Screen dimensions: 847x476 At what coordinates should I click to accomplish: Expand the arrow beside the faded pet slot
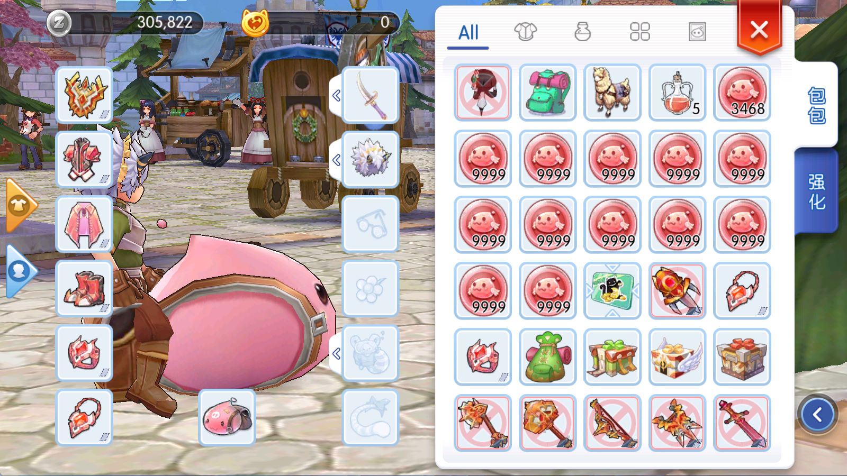point(336,353)
